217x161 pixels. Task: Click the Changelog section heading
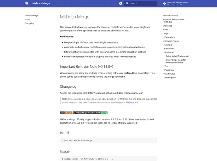tap(68, 87)
